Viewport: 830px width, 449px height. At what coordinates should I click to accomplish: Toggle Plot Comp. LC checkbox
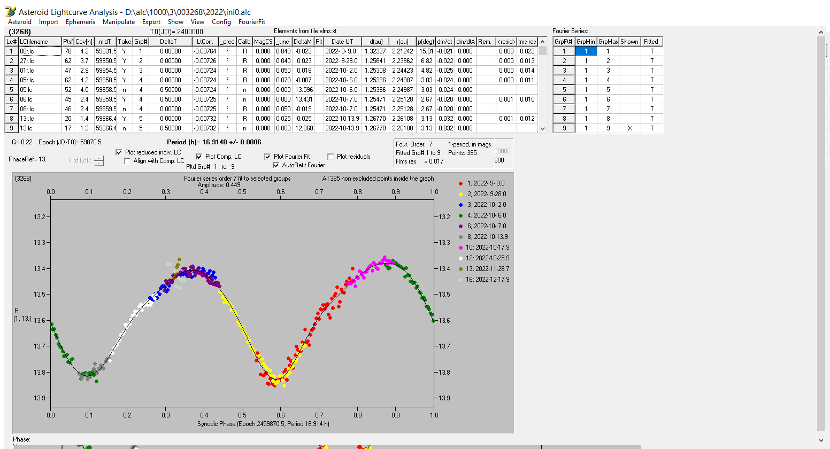tap(199, 157)
